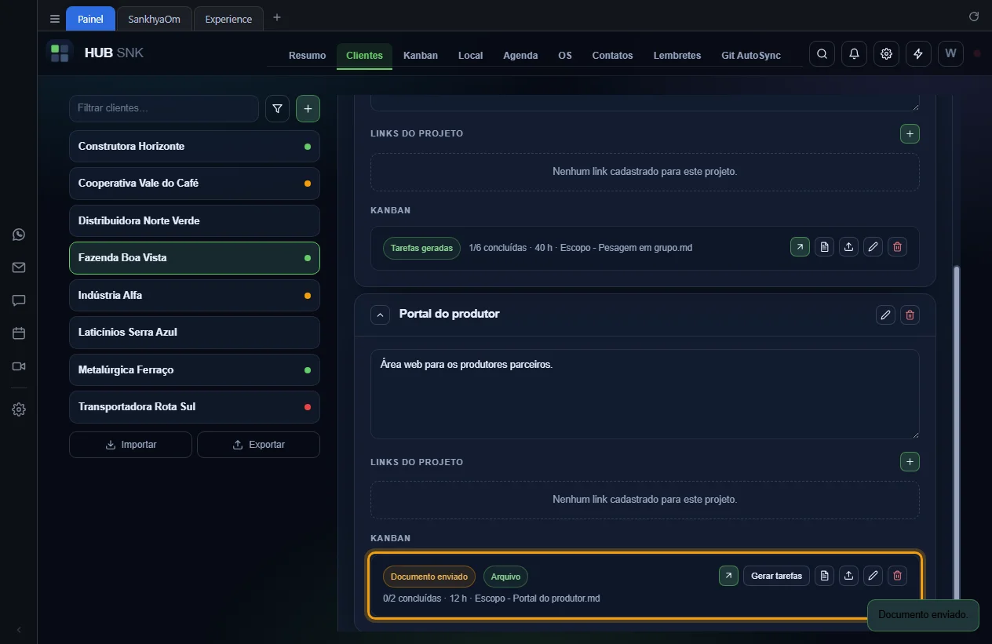Collapse the sidebar with the bottom chevron

coord(19,630)
